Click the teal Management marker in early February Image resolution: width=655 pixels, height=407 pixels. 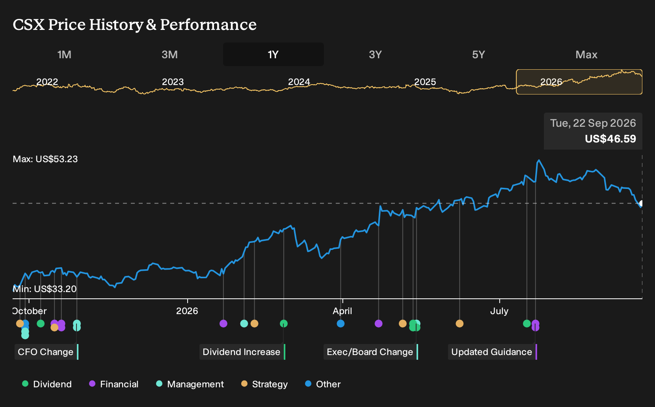(244, 324)
